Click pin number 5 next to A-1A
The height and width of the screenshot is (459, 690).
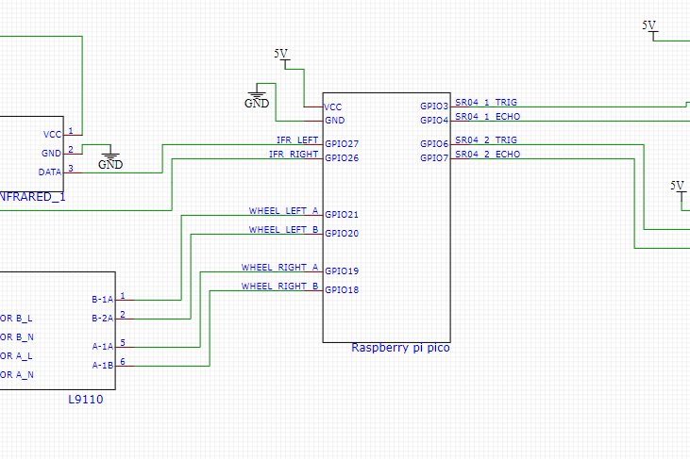pyautogui.click(x=123, y=343)
